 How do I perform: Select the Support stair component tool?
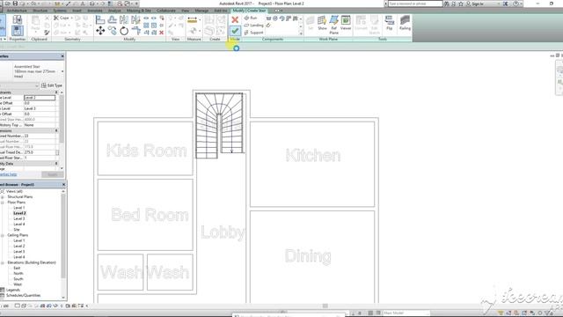tap(253, 33)
